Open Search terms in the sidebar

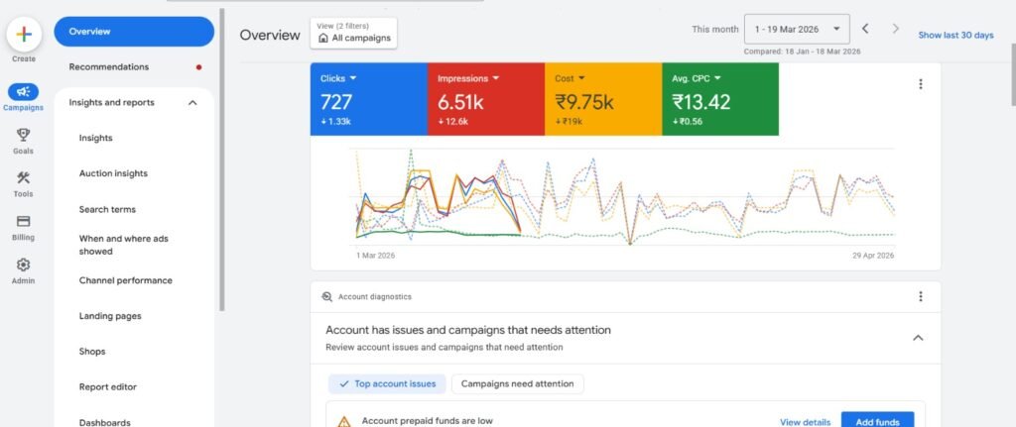coord(107,210)
